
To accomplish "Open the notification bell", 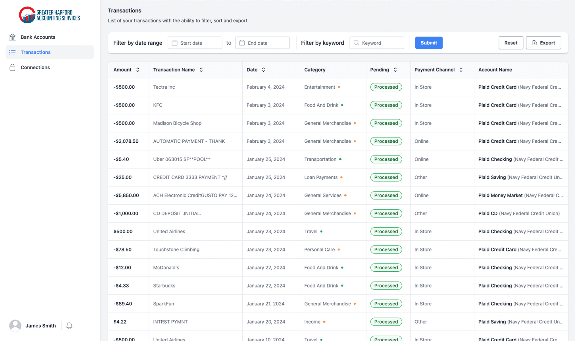I will [x=69, y=326].
